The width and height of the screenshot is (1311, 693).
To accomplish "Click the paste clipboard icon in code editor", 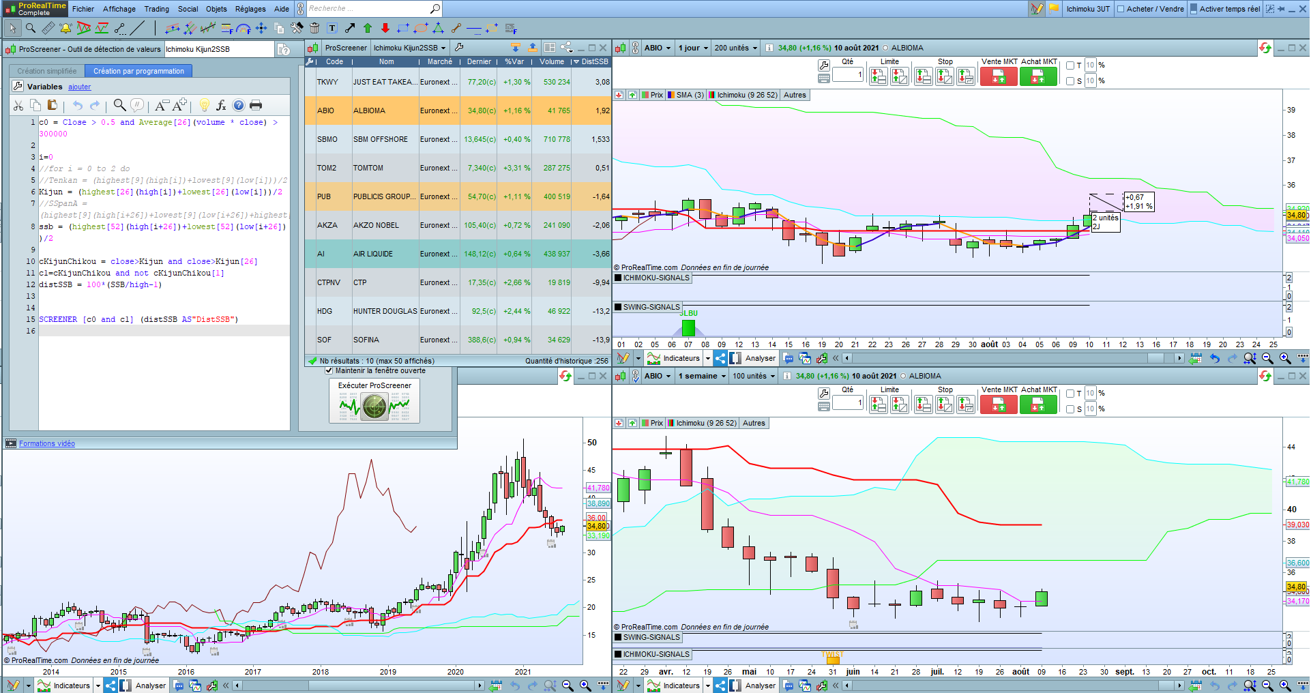I will click(52, 105).
